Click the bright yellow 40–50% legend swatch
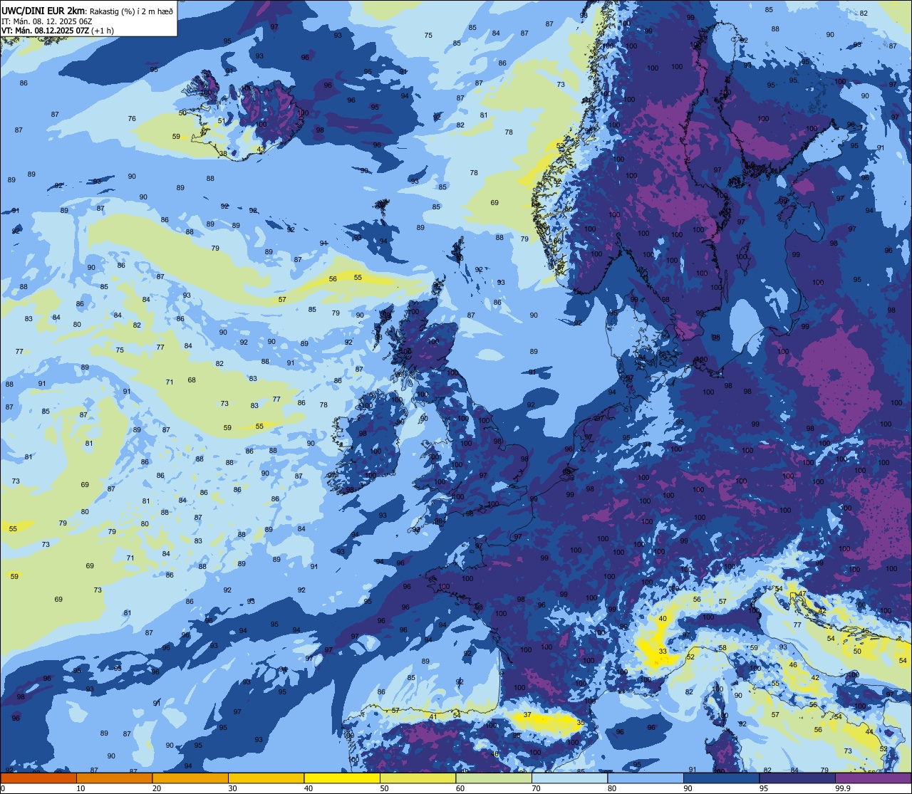The image size is (912, 794). coord(342,778)
